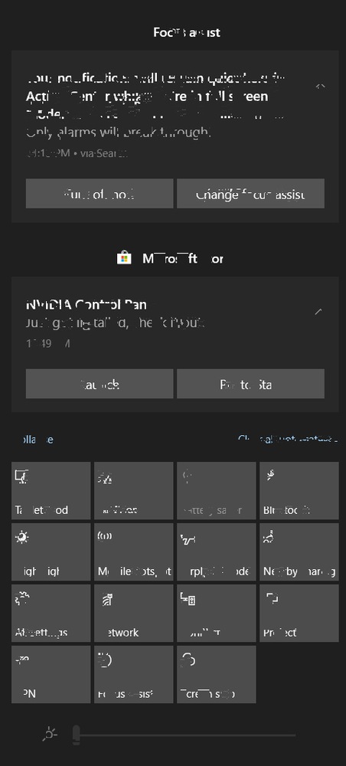The height and width of the screenshot is (766, 346).
Task: Toggle the Tablet mode tile
Action: (51, 490)
